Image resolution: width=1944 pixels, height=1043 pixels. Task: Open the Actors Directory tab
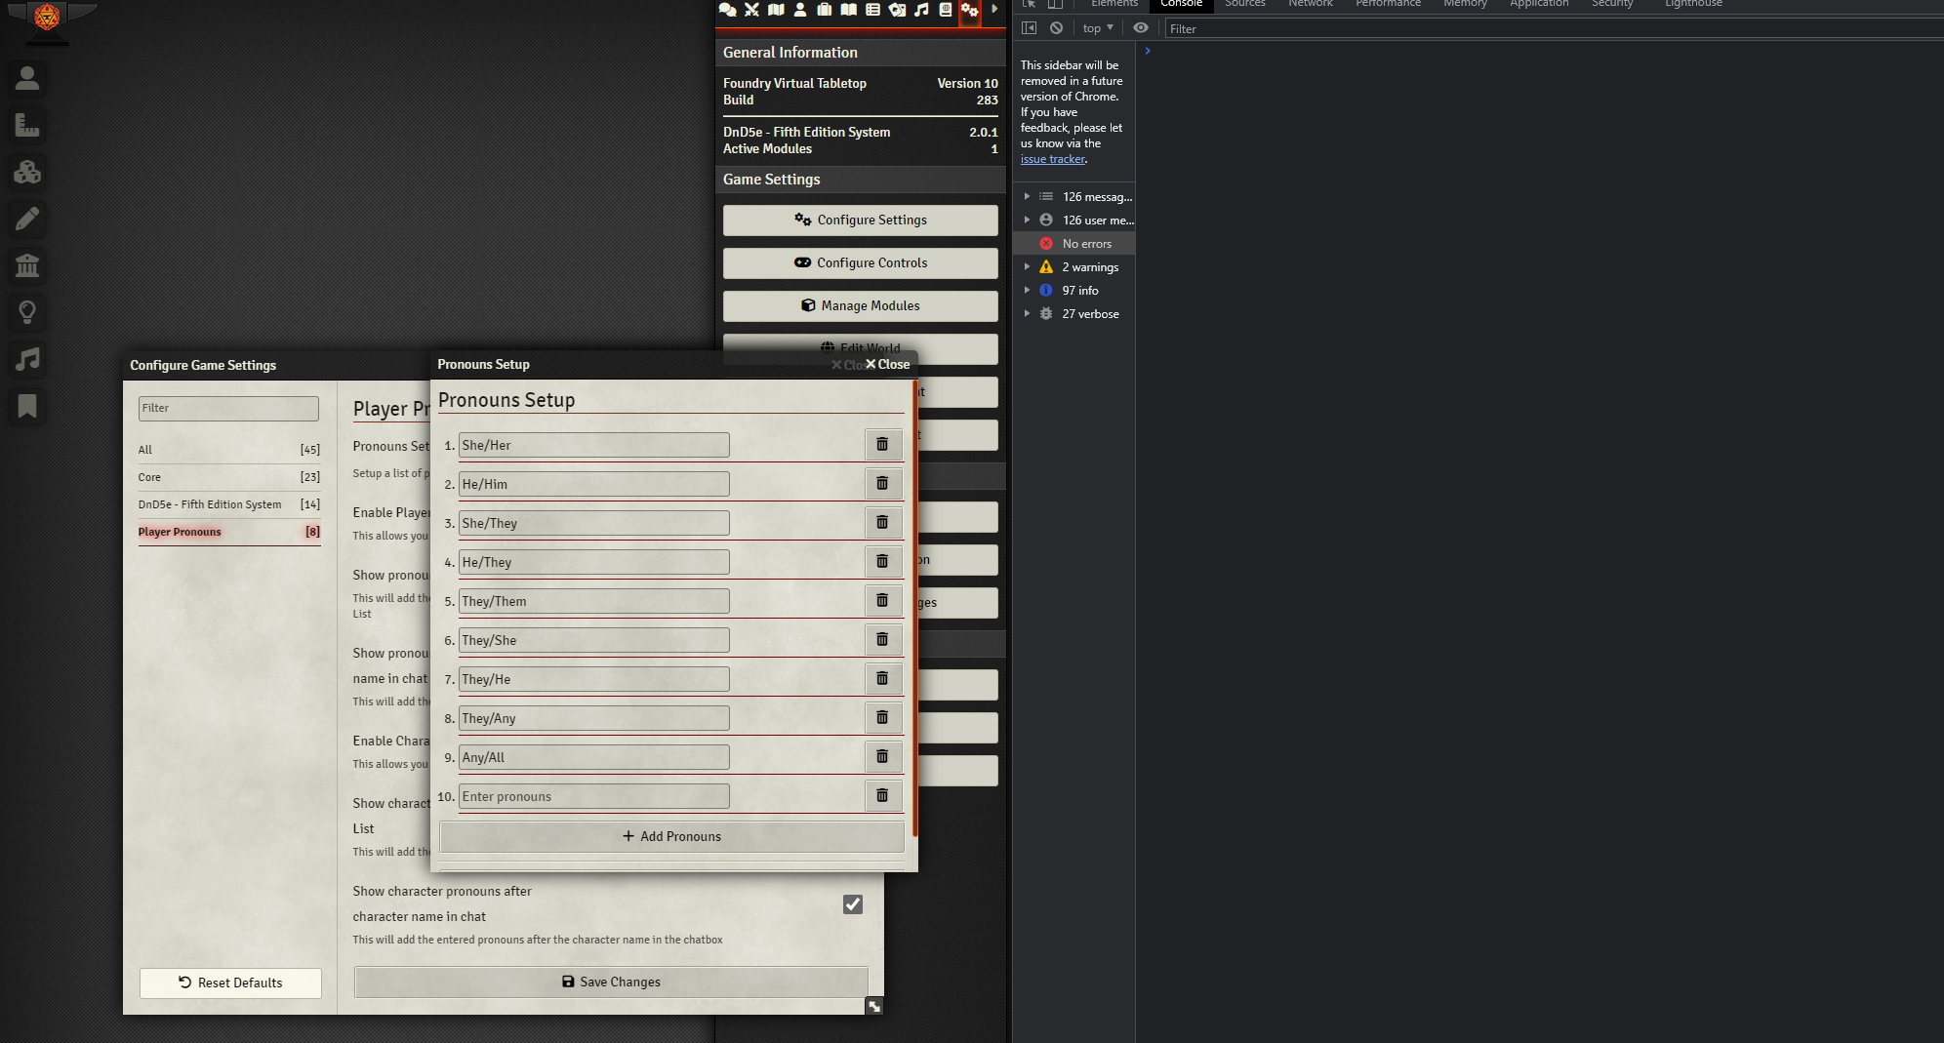coord(800,10)
